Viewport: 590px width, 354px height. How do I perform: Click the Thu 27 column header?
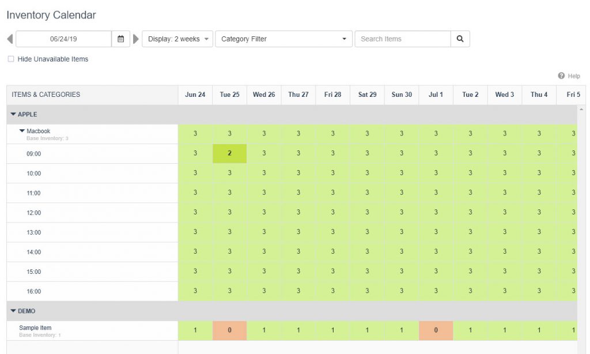pos(298,95)
